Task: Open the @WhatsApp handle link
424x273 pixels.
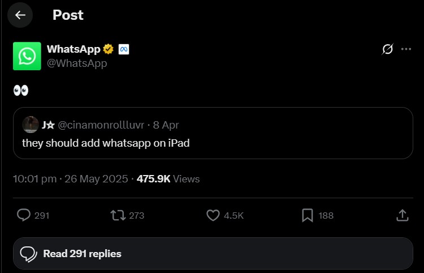Action: pos(77,63)
